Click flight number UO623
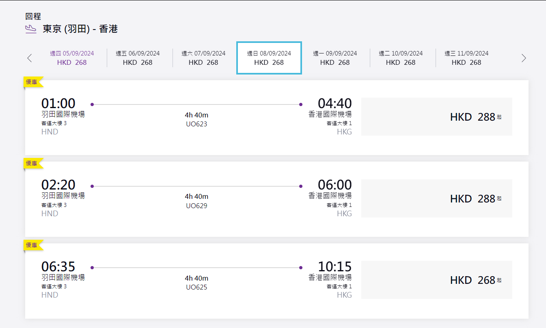 tap(196, 124)
